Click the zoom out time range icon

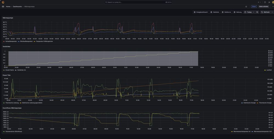[x=257, y=12]
